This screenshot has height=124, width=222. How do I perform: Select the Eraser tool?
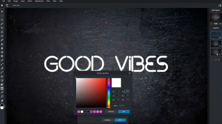click(x=2, y=68)
